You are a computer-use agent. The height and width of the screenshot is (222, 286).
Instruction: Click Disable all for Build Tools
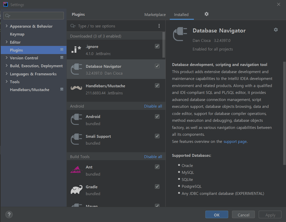coord(153,157)
